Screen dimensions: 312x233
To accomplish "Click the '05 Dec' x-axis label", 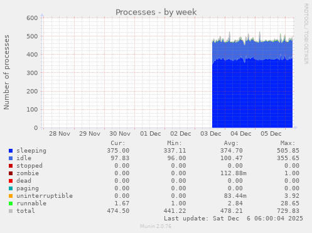I will [271, 134].
